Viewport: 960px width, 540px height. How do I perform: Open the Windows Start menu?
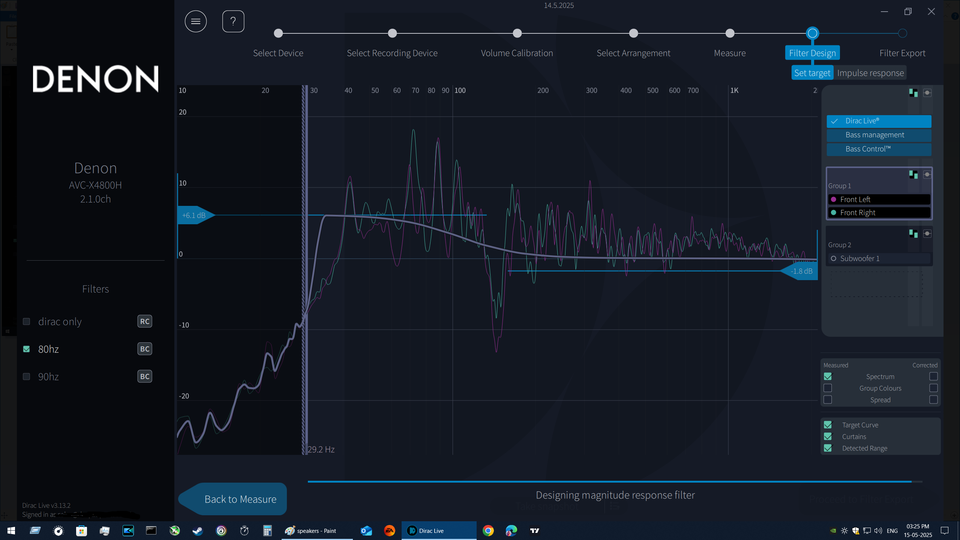11,531
